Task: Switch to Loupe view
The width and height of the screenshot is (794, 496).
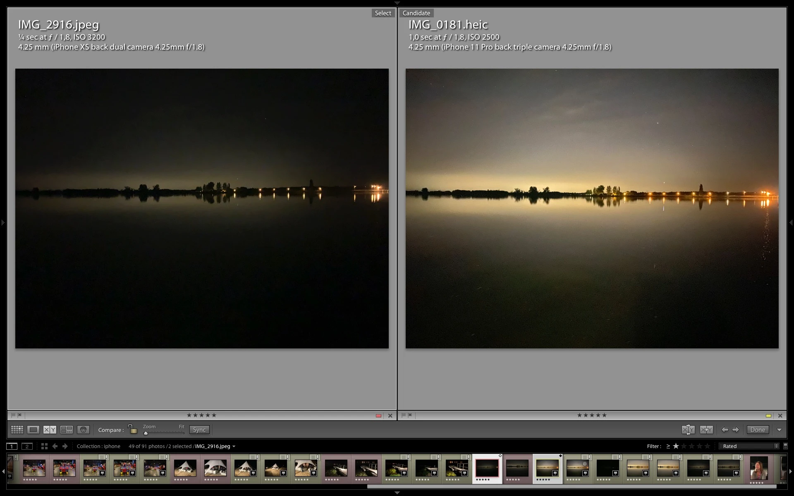Action: [33, 430]
